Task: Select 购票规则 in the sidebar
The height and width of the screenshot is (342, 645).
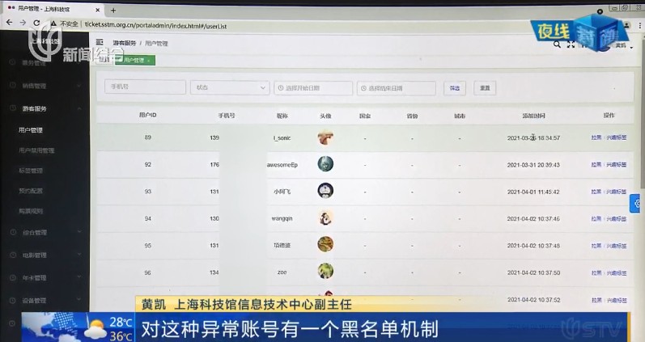Action: coord(31,211)
